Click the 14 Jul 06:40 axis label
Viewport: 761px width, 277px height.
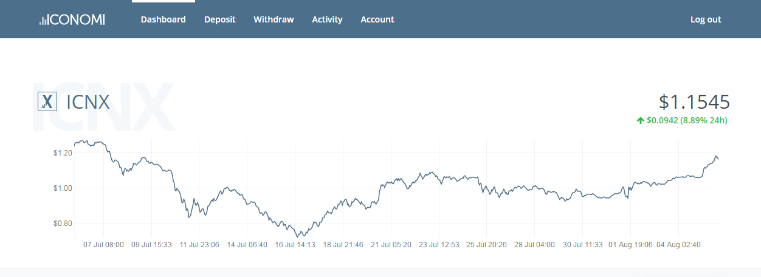pyautogui.click(x=247, y=245)
